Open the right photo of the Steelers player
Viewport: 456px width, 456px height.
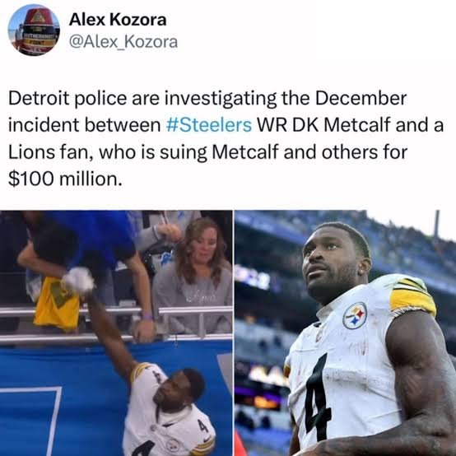coord(345,333)
